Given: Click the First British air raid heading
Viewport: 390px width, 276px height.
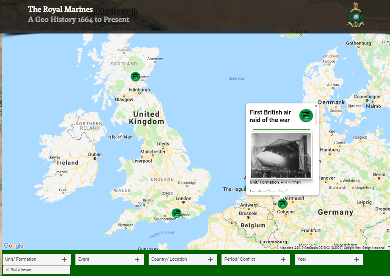Looking at the screenshot, I should 270,116.
